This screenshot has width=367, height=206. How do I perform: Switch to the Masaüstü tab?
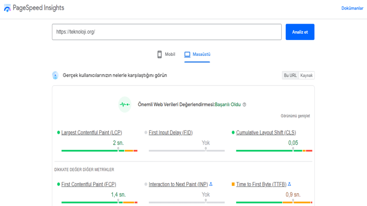pyautogui.click(x=197, y=54)
